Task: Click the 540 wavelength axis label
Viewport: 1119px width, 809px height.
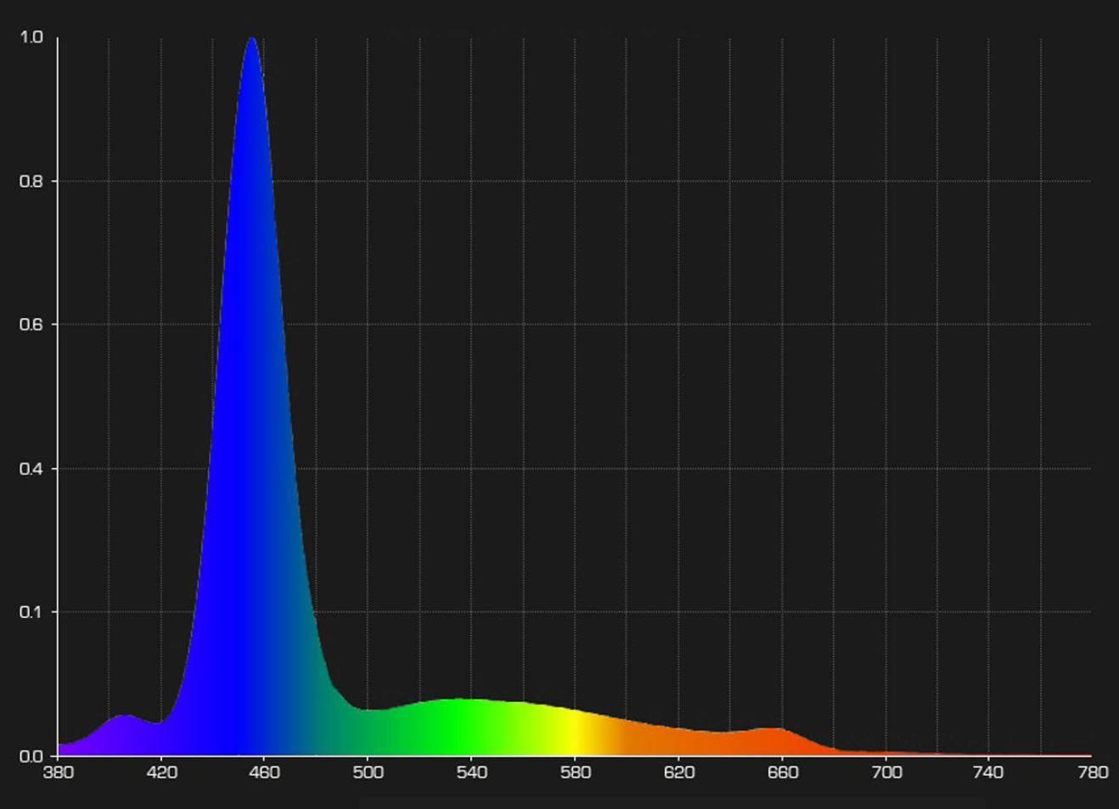Action: point(471,772)
